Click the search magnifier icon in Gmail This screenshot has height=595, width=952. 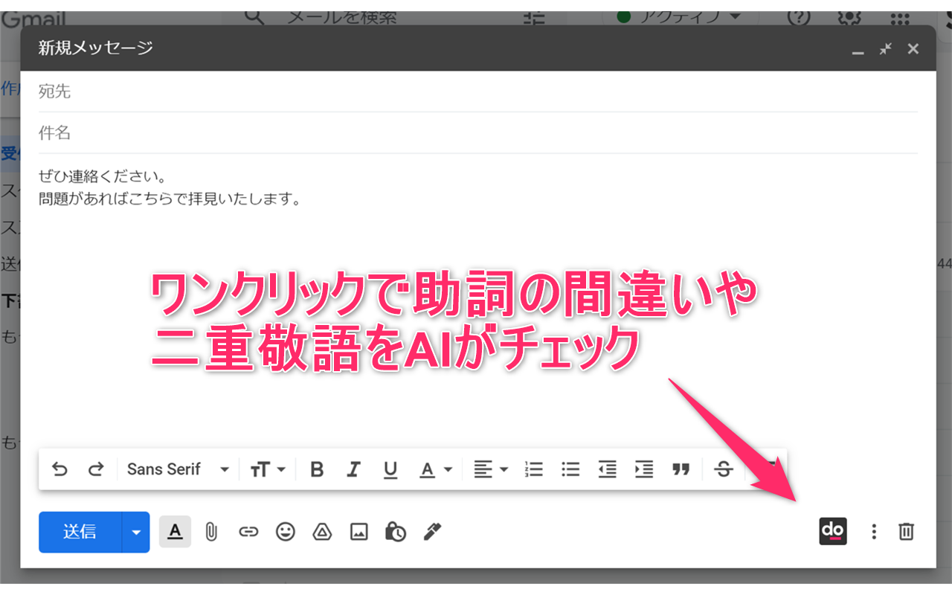coord(254,16)
